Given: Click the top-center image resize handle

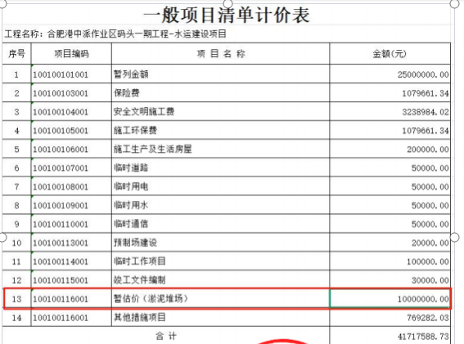Looking at the screenshot, I should point(227,3).
